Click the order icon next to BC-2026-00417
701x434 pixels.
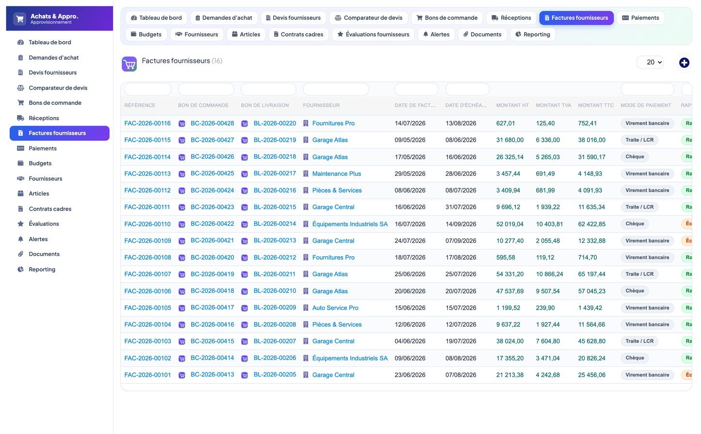tap(182, 308)
